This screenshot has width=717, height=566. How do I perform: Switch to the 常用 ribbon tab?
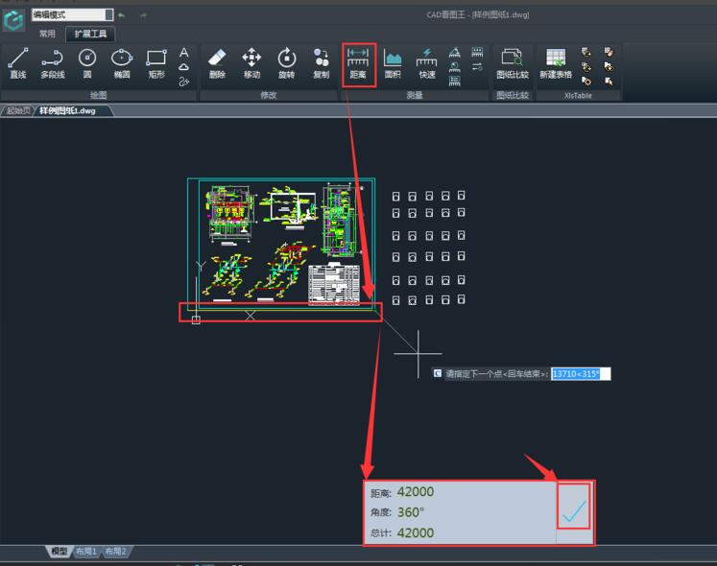(x=47, y=34)
